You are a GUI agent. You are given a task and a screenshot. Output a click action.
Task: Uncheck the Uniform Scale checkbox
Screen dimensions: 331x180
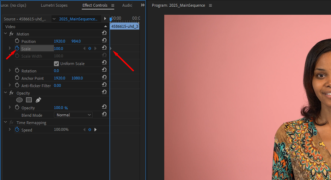click(56, 63)
